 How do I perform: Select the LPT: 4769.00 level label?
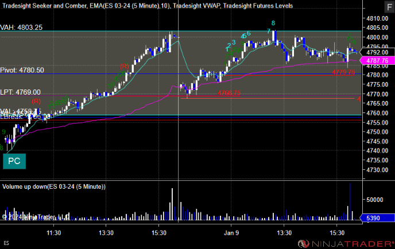[21, 92]
